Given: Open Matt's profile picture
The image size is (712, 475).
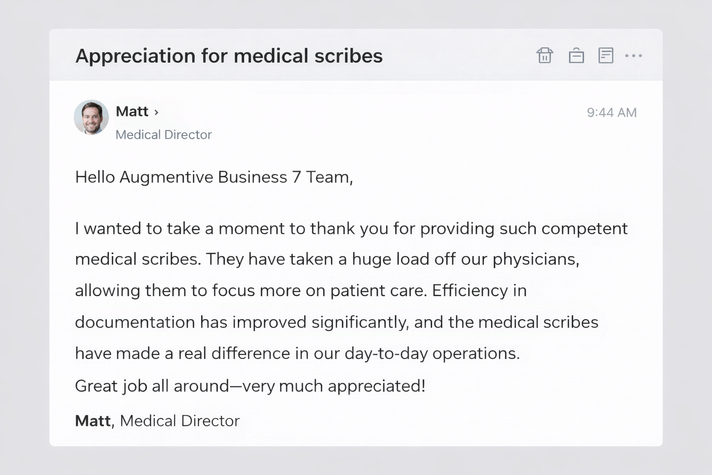Looking at the screenshot, I should [x=91, y=117].
